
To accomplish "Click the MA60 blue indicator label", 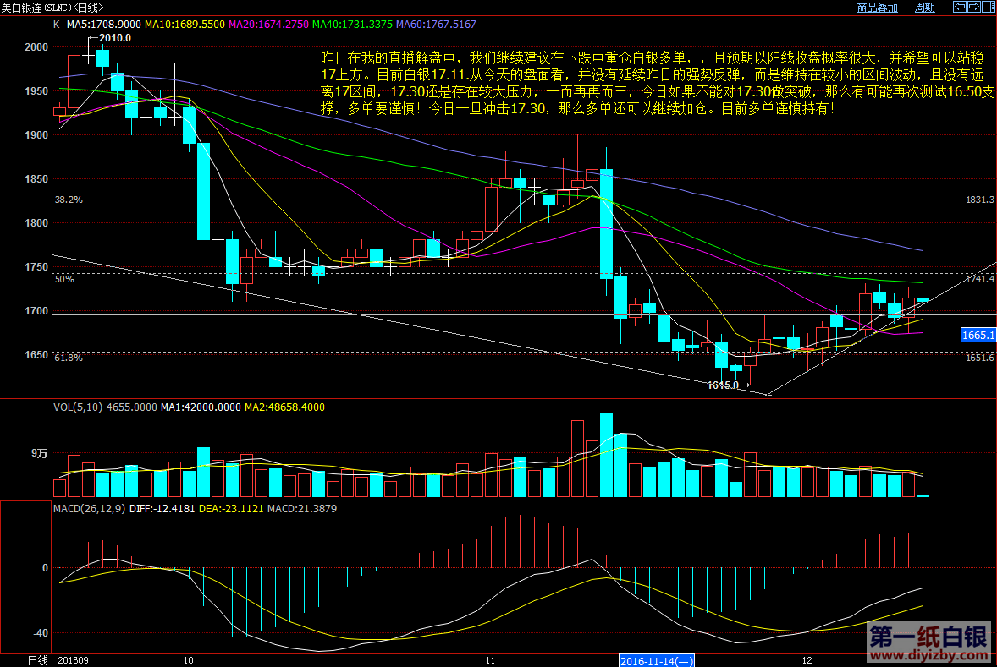I will click(x=435, y=25).
